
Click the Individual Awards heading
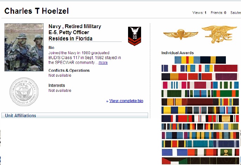pos(178,53)
